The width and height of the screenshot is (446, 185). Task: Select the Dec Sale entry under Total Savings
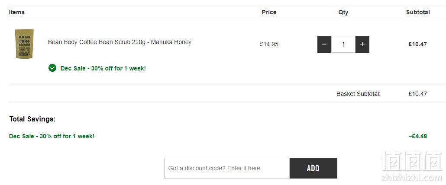point(52,136)
